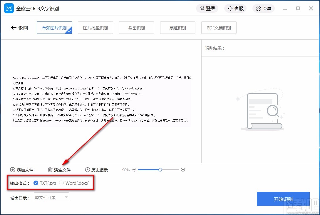Image resolution: width=320 pixels, height=215 pixels.
Task: Click 添加文件 add file plus icon
Action: point(12,170)
